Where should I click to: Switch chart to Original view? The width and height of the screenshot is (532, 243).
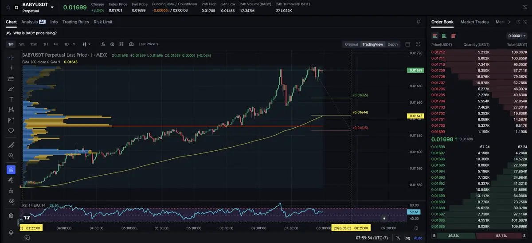[351, 44]
